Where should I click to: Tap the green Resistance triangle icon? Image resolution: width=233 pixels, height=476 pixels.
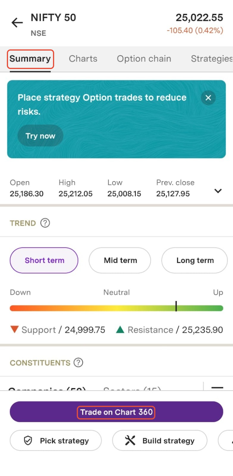click(x=120, y=329)
